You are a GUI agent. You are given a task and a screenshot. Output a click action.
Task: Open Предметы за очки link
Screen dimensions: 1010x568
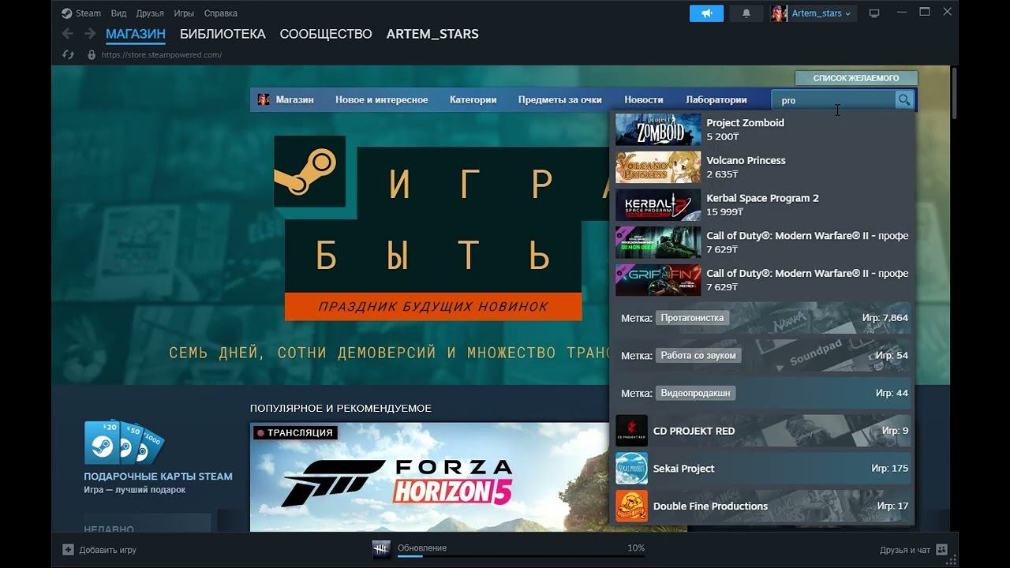click(559, 99)
